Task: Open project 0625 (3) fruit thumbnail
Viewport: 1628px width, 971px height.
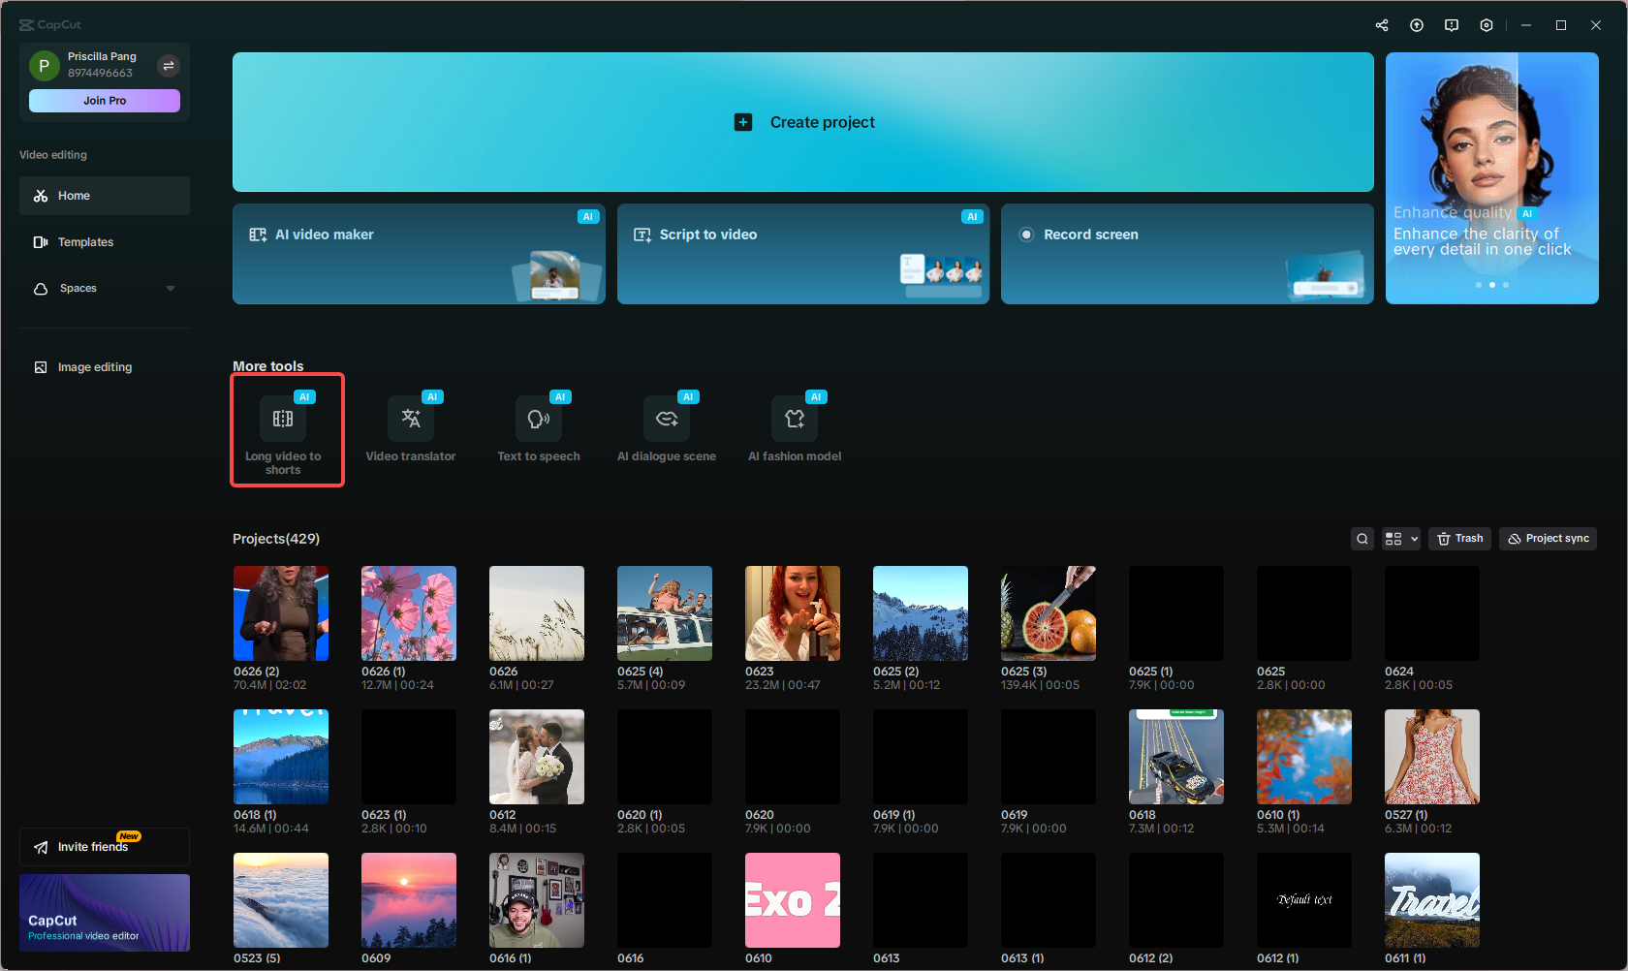Action: coord(1049,613)
